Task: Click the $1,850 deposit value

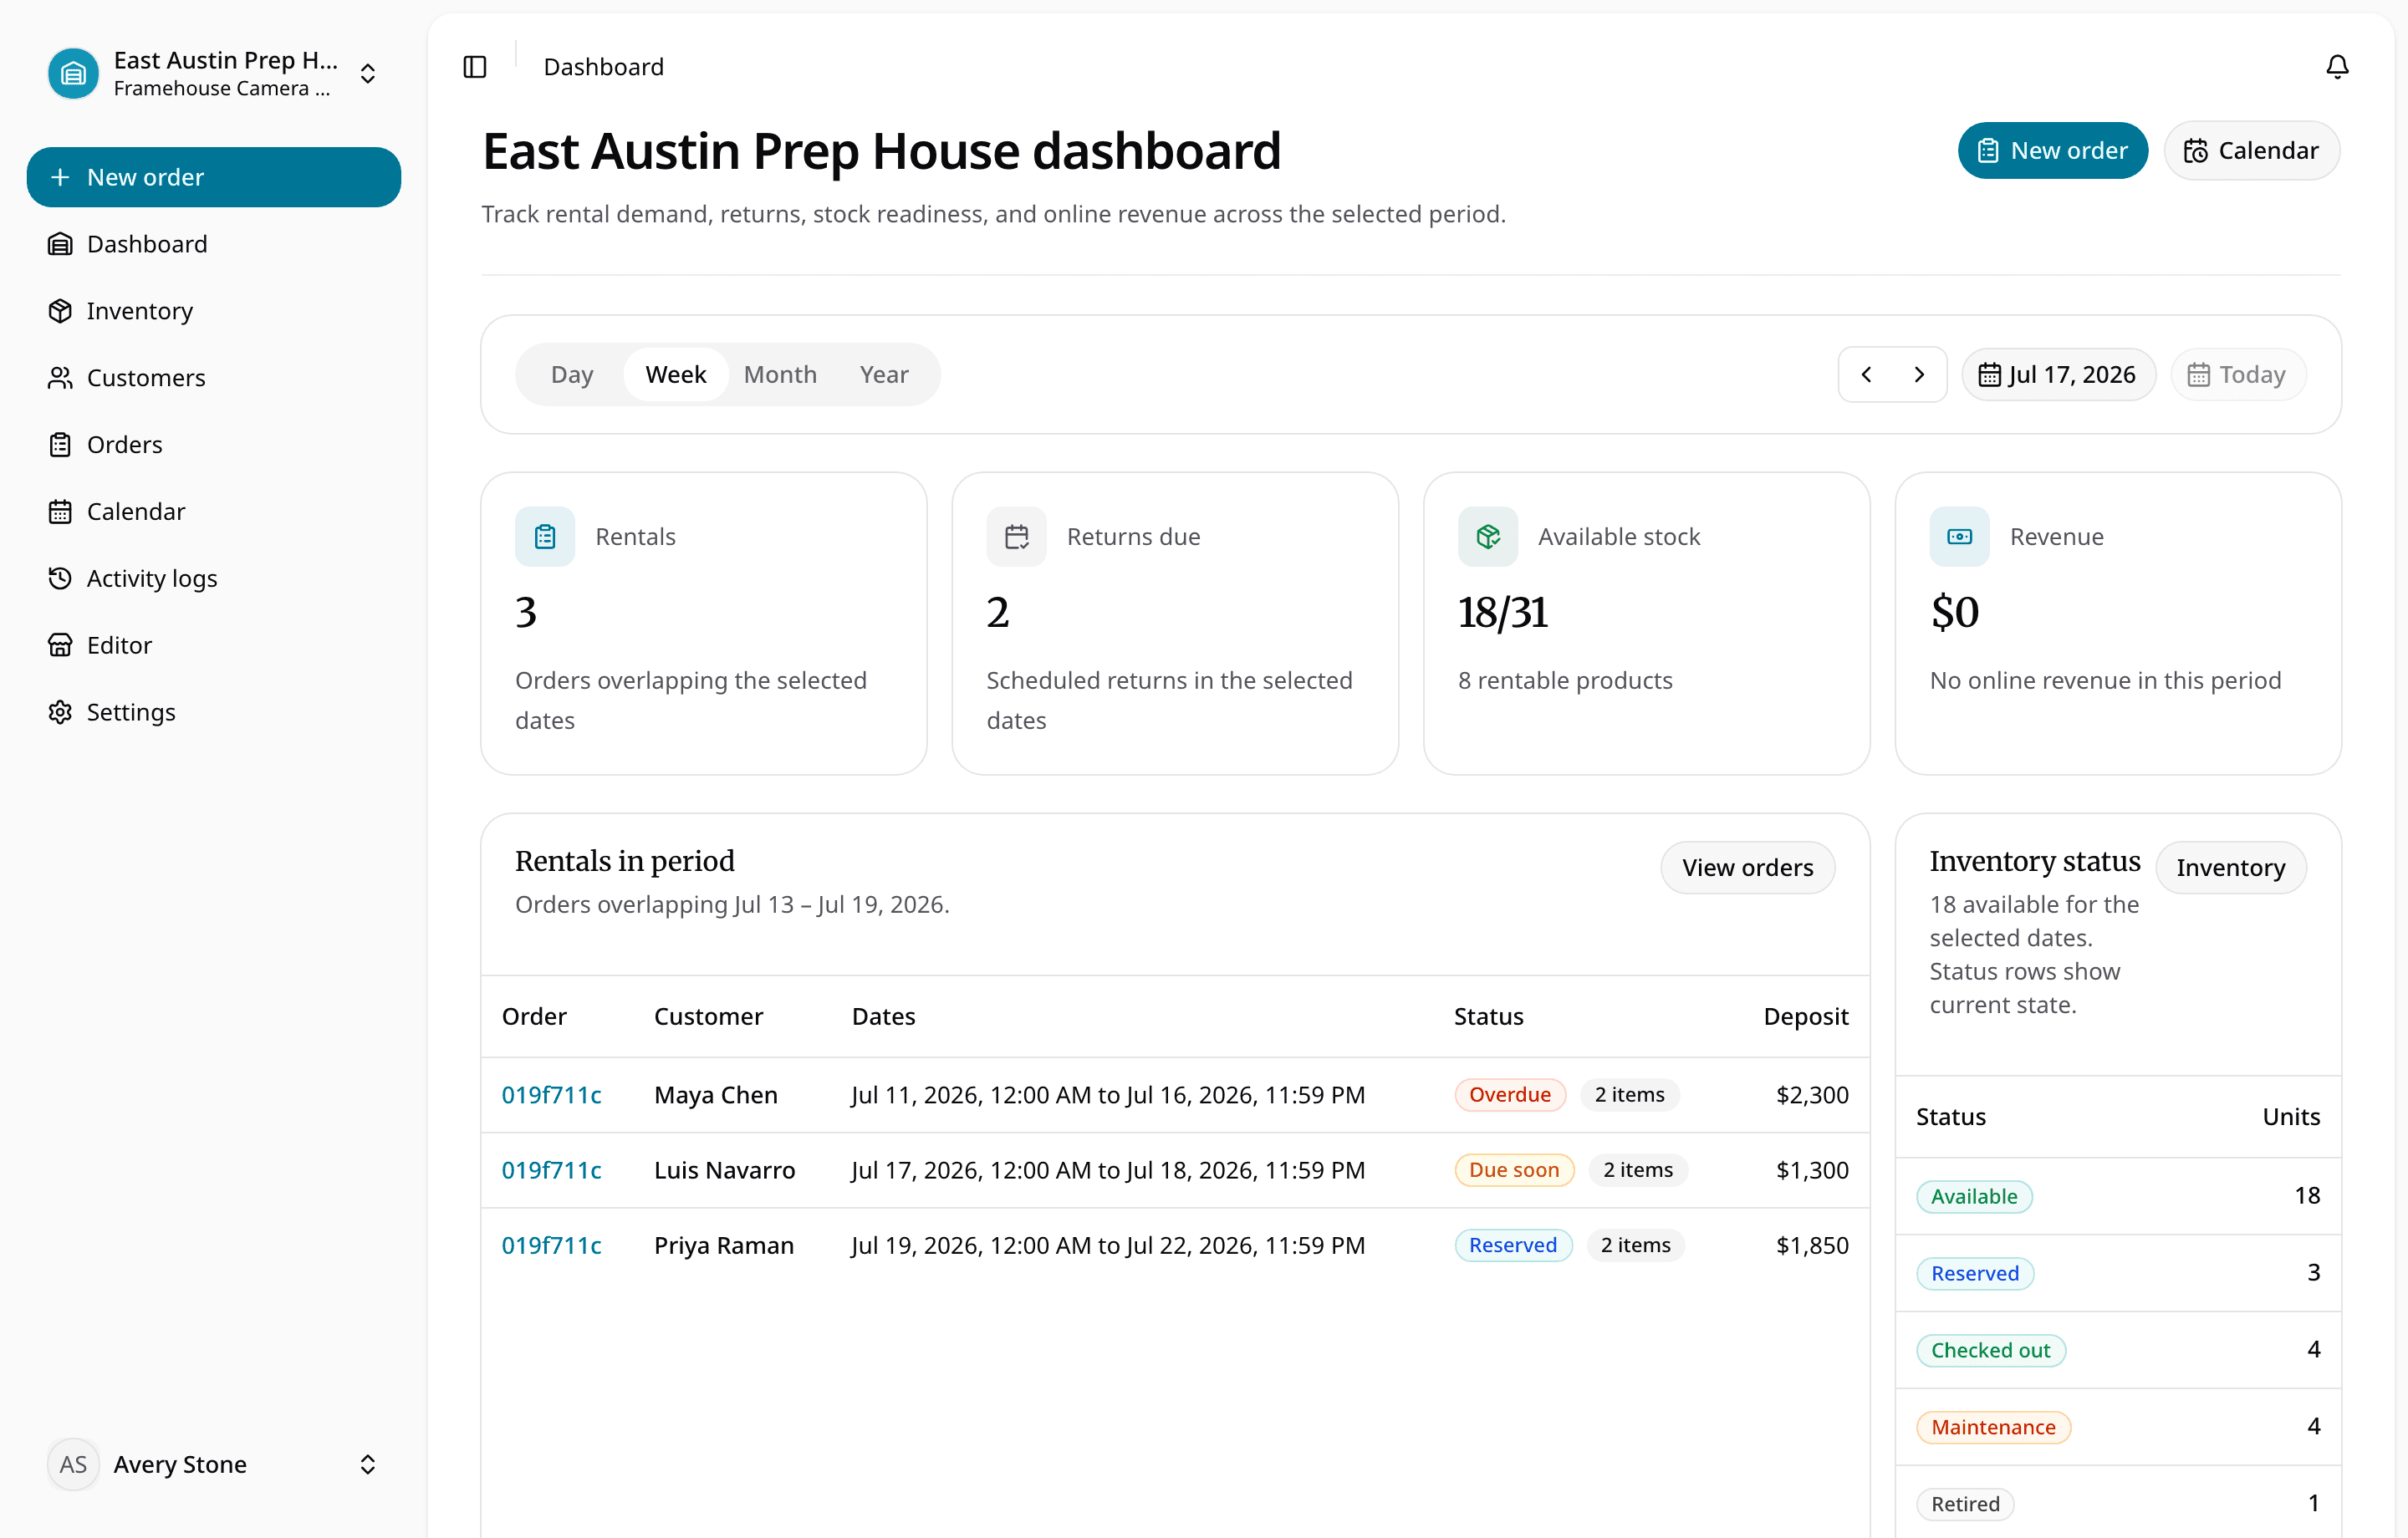Action: point(1812,1246)
